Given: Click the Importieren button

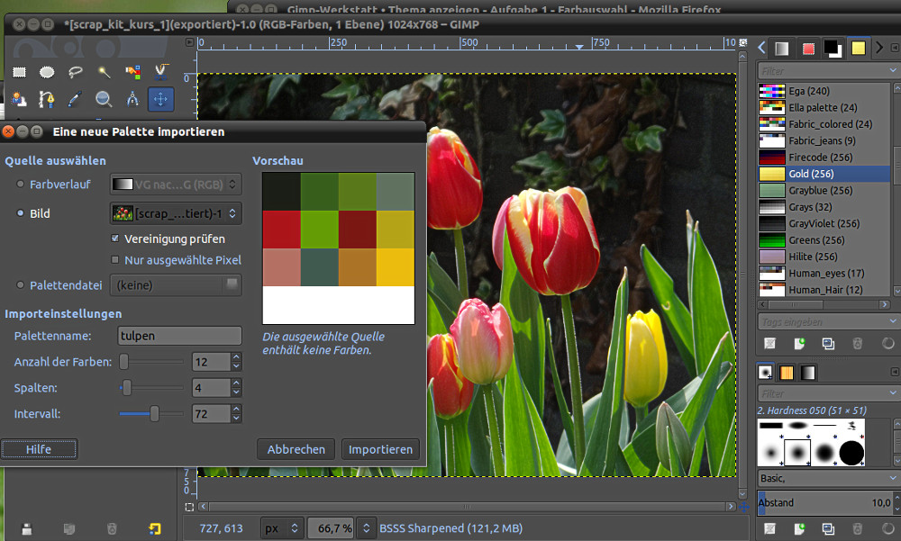Looking at the screenshot, I should pyautogui.click(x=380, y=449).
